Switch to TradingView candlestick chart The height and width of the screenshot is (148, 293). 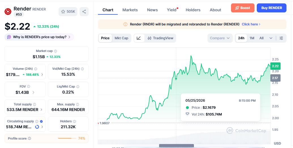(160, 38)
